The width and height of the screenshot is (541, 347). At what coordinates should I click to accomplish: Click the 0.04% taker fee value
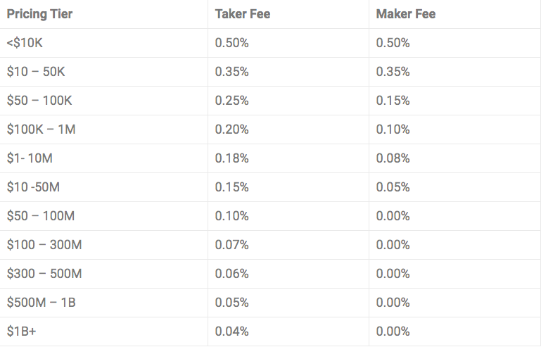tap(232, 332)
